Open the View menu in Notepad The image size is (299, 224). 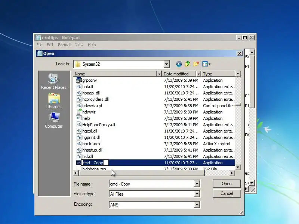pos(79,45)
